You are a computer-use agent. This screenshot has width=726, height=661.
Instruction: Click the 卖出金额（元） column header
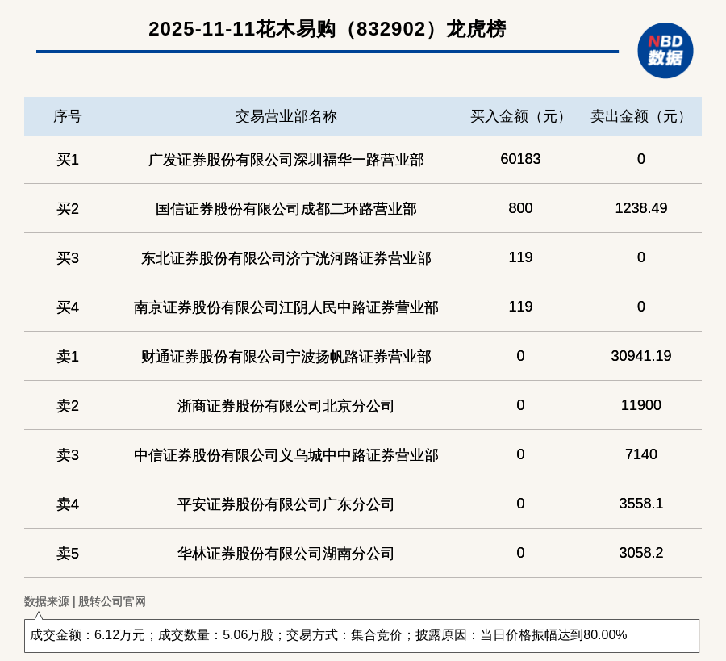coord(640,116)
